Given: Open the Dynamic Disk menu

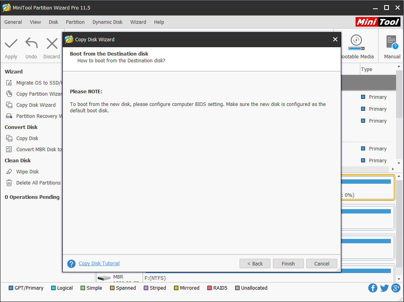Looking at the screenshot, I should coord(107,22).
